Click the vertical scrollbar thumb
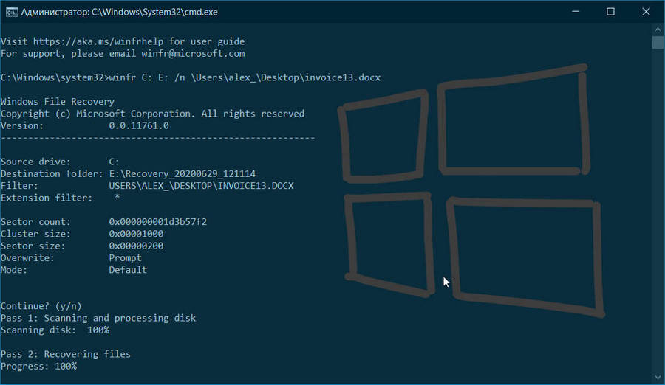The height and width of the screenshot is (385, 665). pyautogui.click(x=658, y=43)
